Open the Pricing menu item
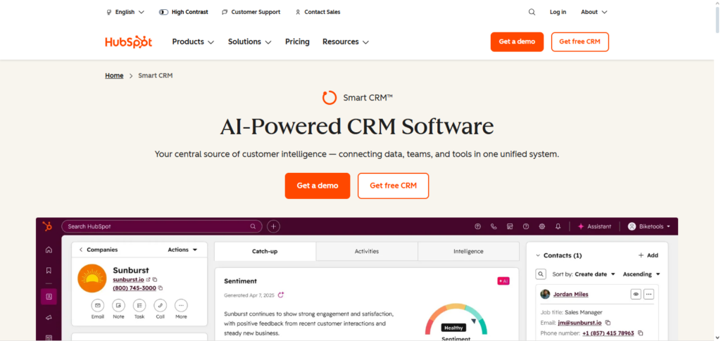The image size is (721, 341). [297, 41]
